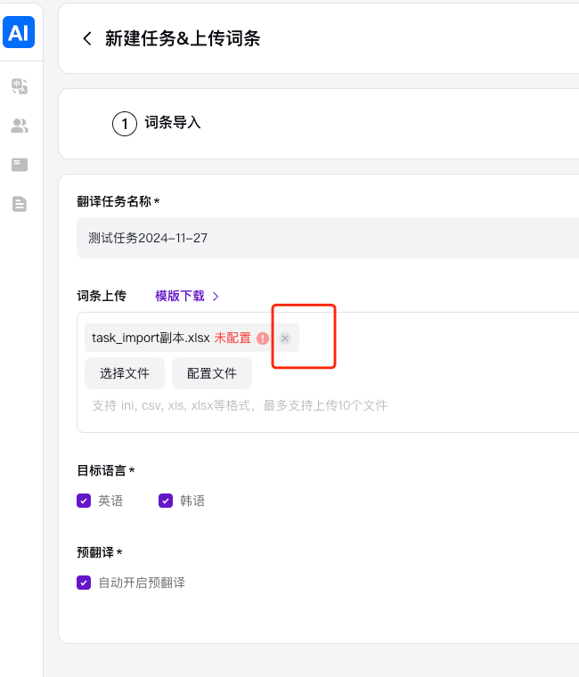
Task: Open the users/team icon in the sidebar
Action: coord(19,126)
